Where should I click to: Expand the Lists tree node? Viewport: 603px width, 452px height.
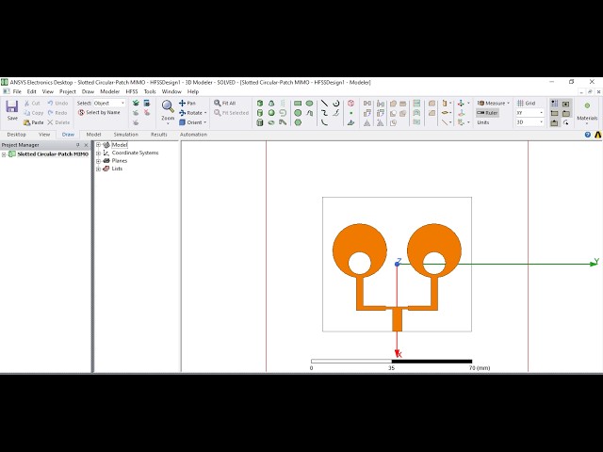[98, 169]
